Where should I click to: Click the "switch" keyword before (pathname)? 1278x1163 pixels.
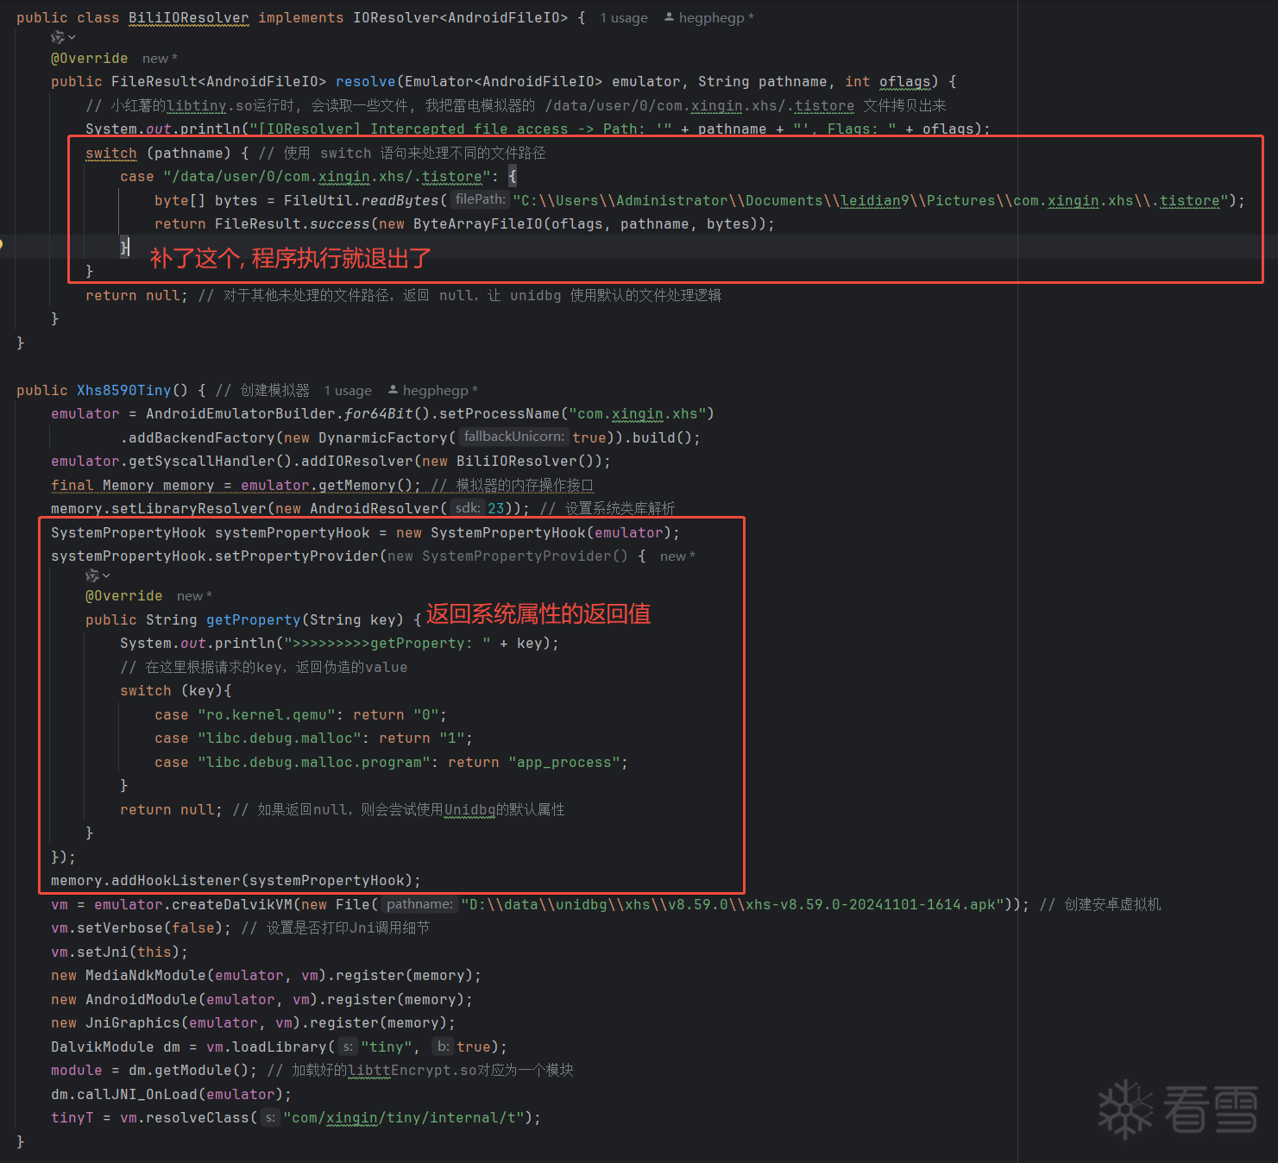point(111,154)
